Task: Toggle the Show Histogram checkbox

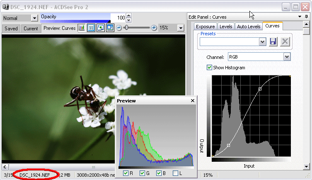Action: point(209,67)
